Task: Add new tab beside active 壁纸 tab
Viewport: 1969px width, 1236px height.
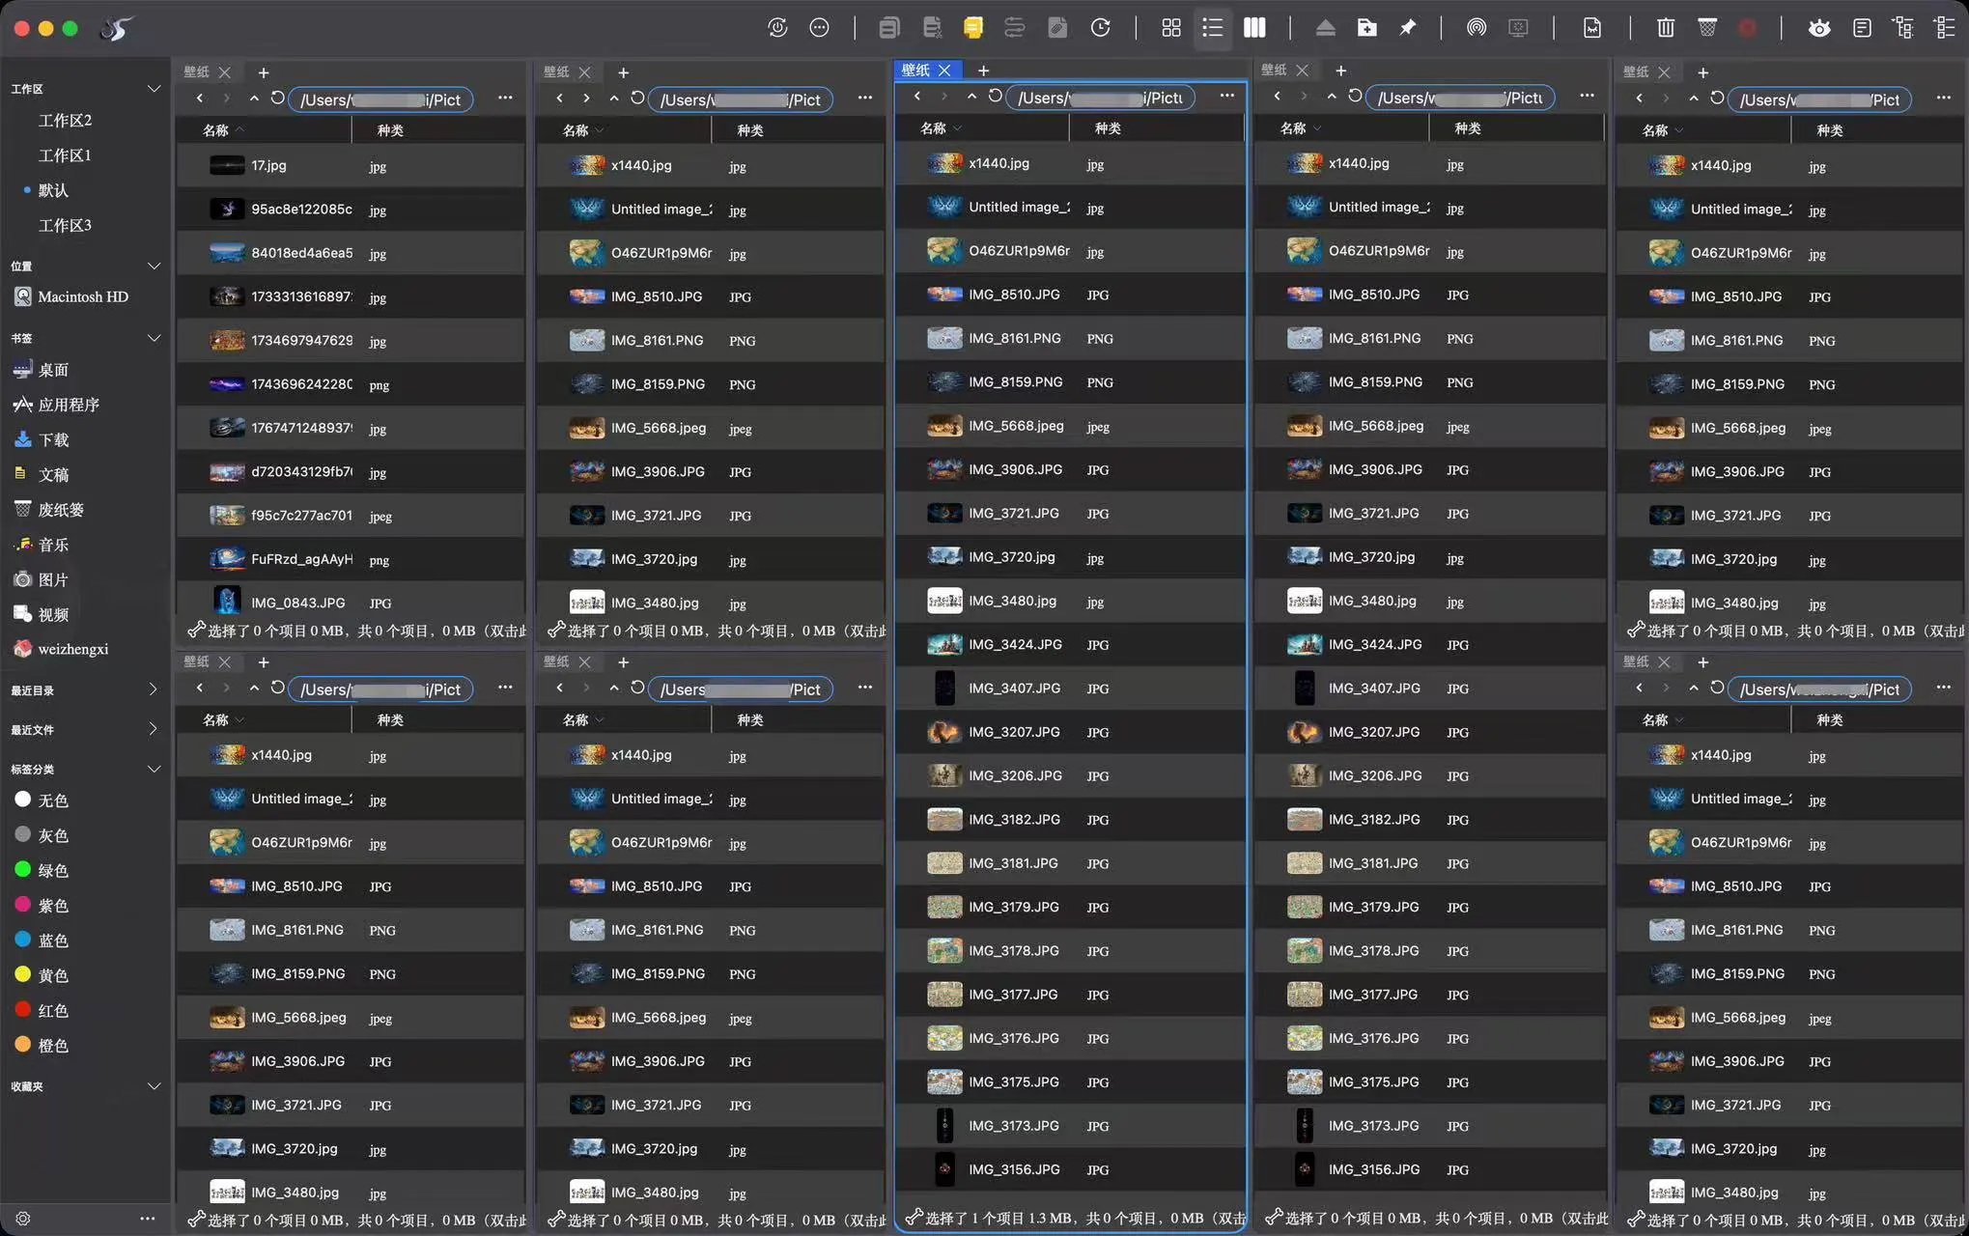Action: pyautogui.click(x=983, y=70)
